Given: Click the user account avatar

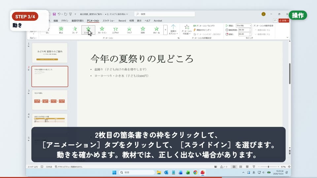Looking at the screenshot, I should tap(264, 14).
